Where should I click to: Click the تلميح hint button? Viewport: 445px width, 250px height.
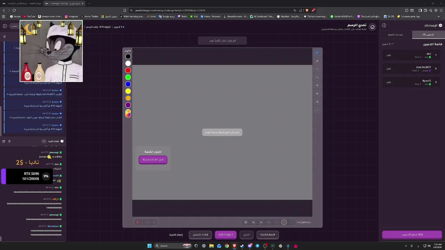coord(246,235)
